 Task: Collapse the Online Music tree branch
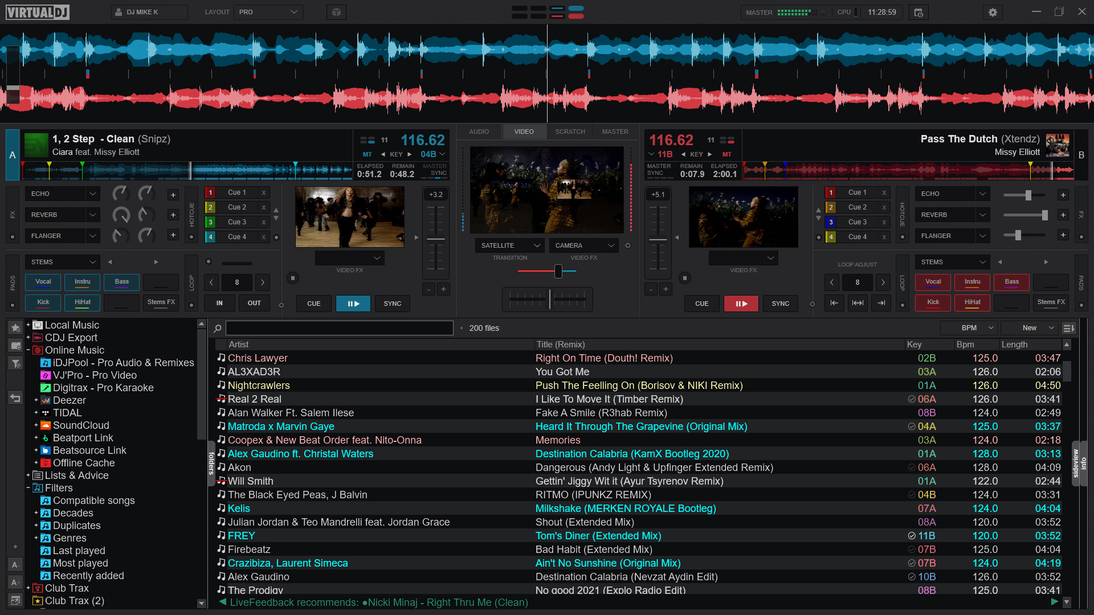tap(28, 350)
